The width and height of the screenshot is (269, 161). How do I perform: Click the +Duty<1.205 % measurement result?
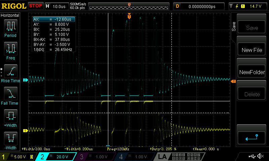click(163, 149)
